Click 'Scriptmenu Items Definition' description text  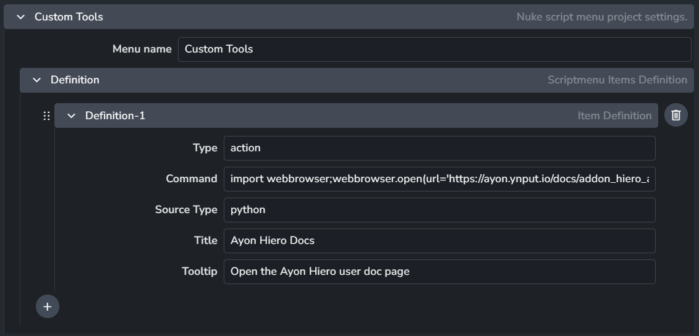[x=617, y=80]
